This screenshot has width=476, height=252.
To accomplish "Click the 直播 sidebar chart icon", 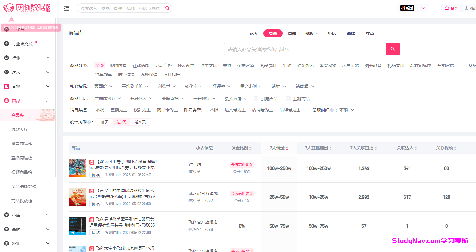I will point(7,87).
